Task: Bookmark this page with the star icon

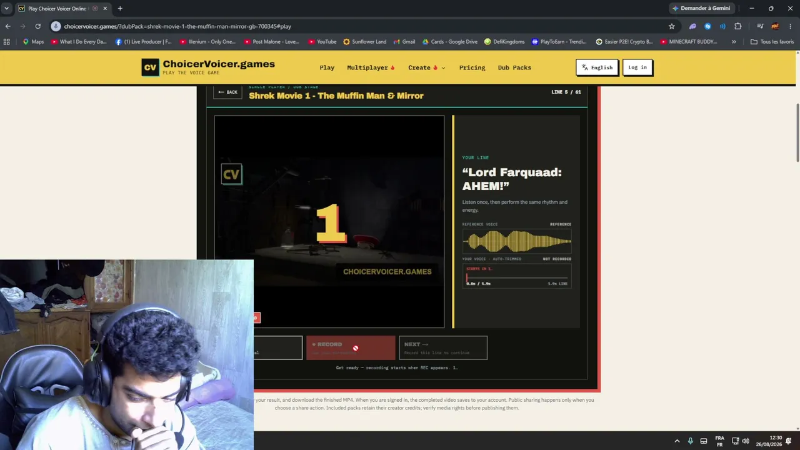Action: (x=672, y=26)
